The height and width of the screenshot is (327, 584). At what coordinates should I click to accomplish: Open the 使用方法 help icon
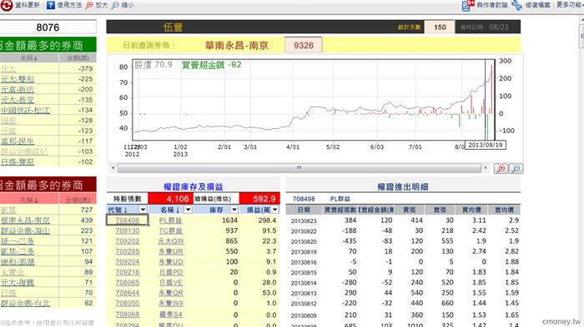[x=51, y=5]
